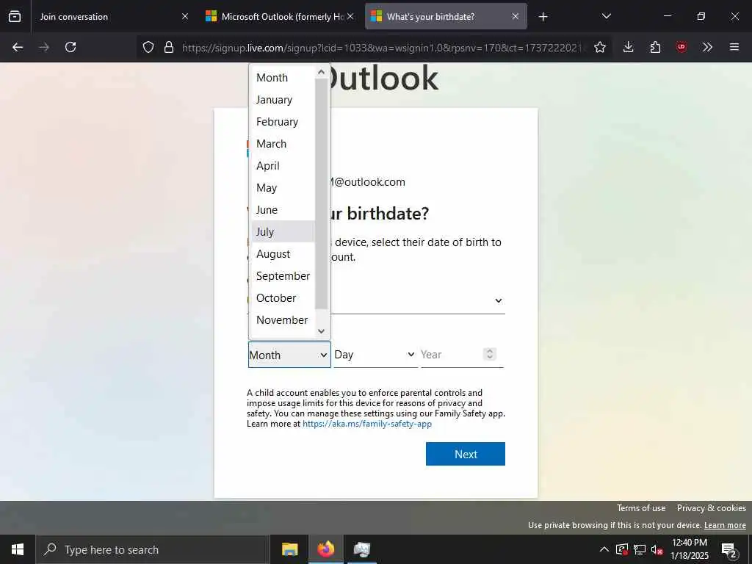Choose August from the month list
The height and width of the screenshot is (564, 752).
tap(283, 253)
